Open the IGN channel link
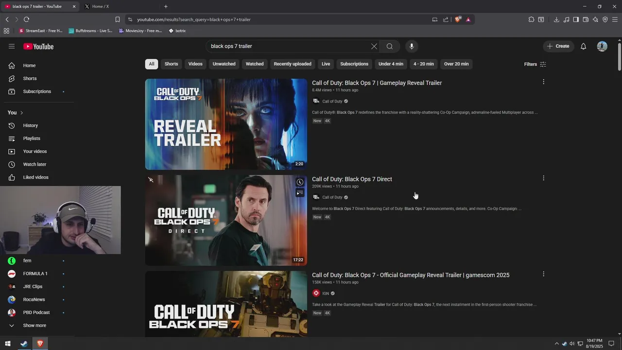This screenshot has height=350, width=622. point(325,294)
